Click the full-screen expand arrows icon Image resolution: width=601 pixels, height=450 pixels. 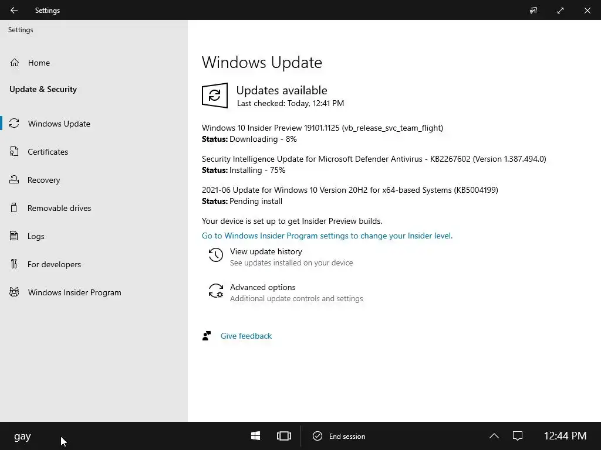[x=561, y=11]
